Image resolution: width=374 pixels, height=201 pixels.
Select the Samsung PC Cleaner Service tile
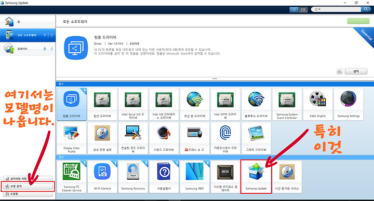(x=72, y=177)
